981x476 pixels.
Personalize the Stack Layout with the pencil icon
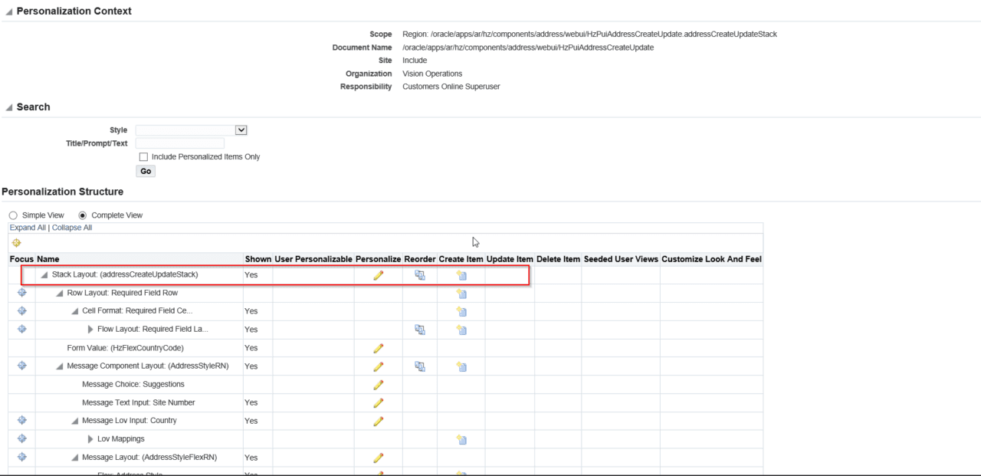378,274
